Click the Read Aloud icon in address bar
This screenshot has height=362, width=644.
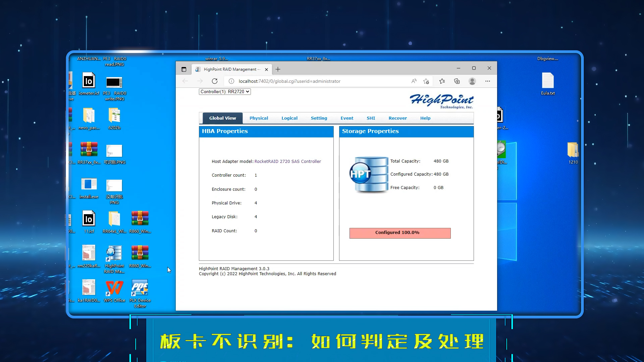(x=414, y=81)
